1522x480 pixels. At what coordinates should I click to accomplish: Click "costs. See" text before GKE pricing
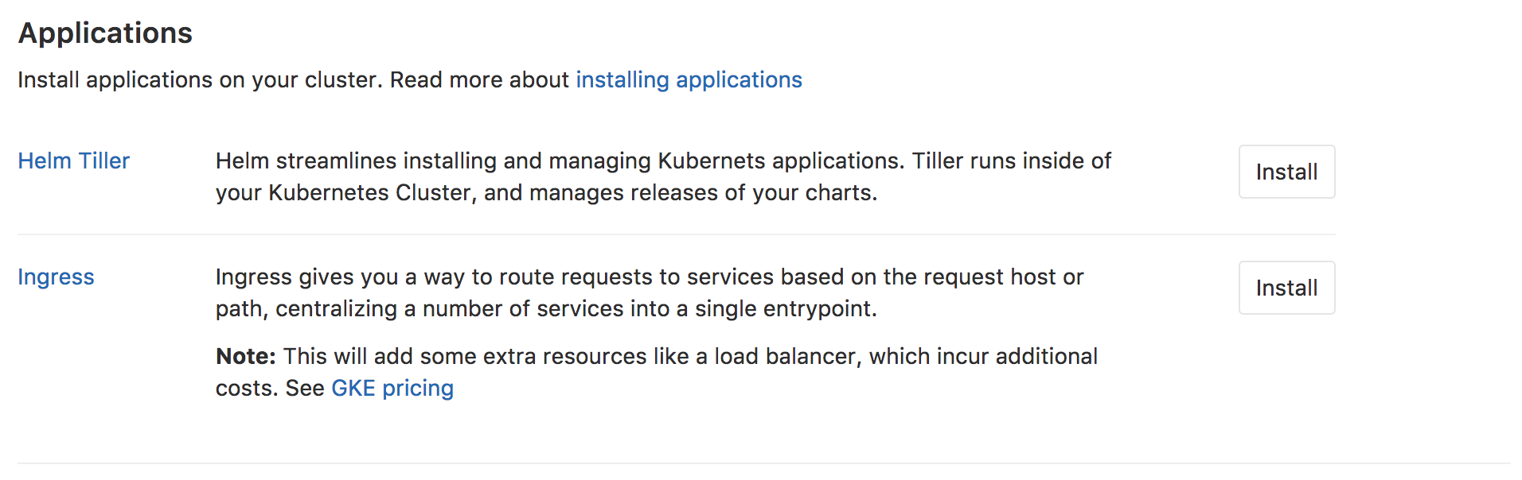[x=270, y=389]
